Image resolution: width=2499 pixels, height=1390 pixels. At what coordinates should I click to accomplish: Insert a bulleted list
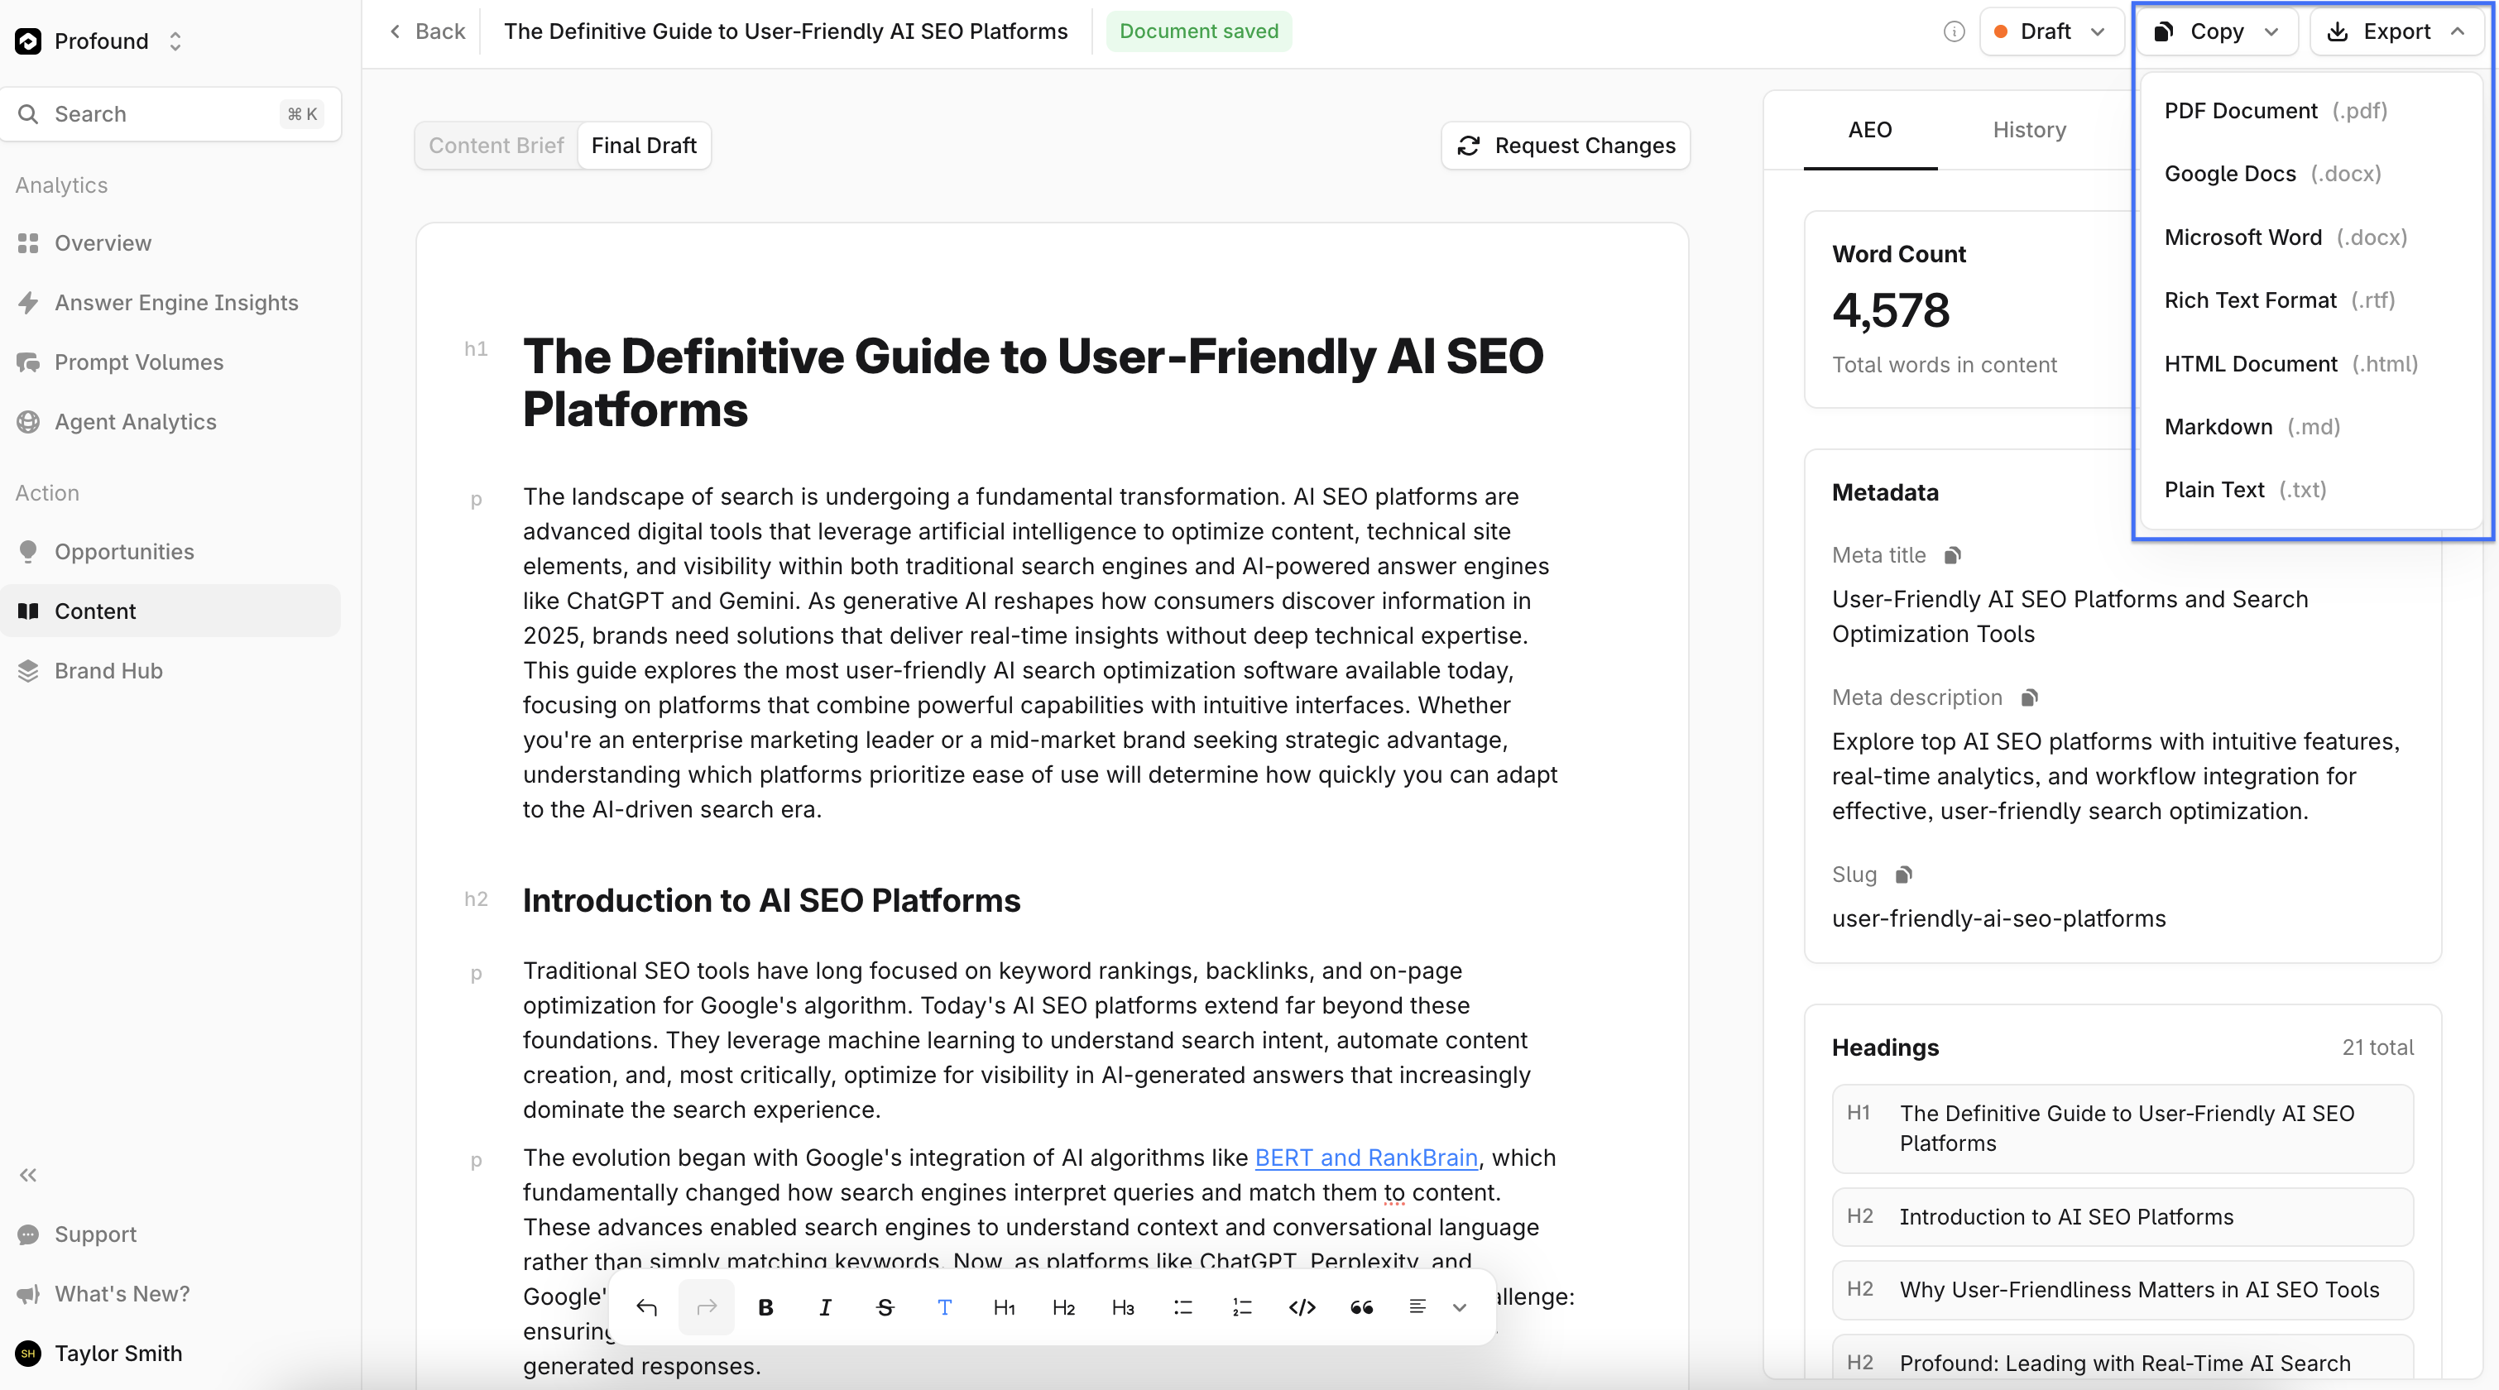(x=1182, y=1307)
